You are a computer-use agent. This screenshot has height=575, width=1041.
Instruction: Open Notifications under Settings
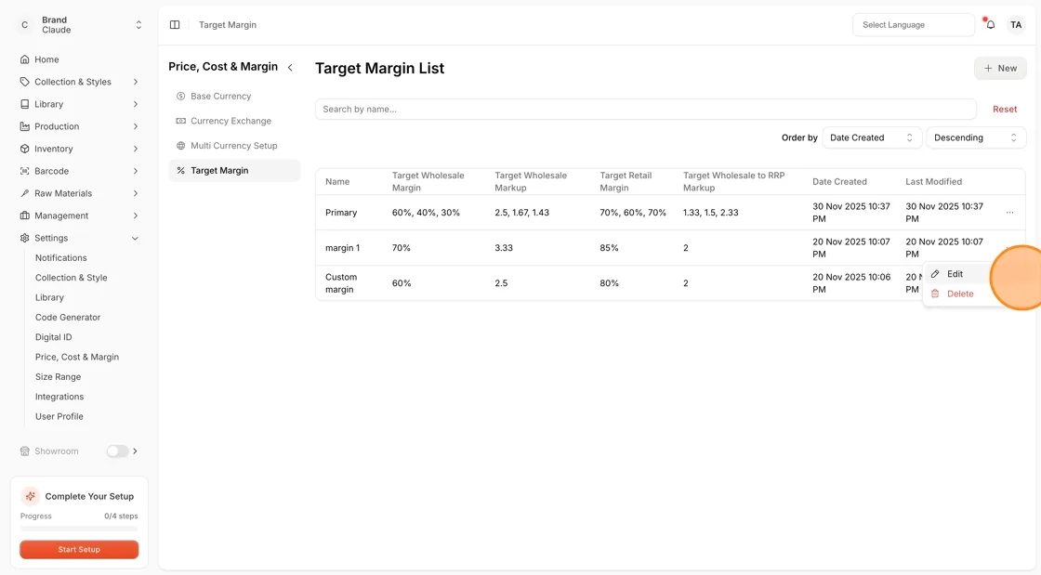tap(61, 257)
